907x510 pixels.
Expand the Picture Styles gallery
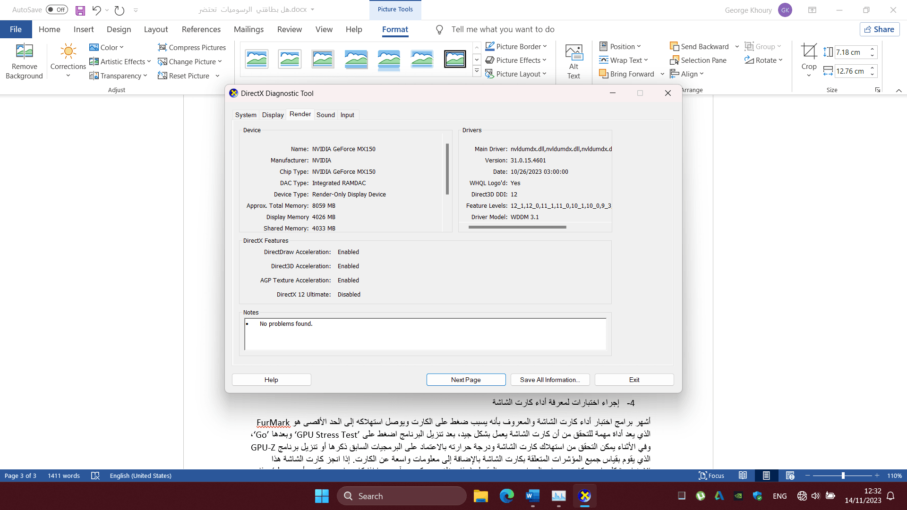pos(477,70)
